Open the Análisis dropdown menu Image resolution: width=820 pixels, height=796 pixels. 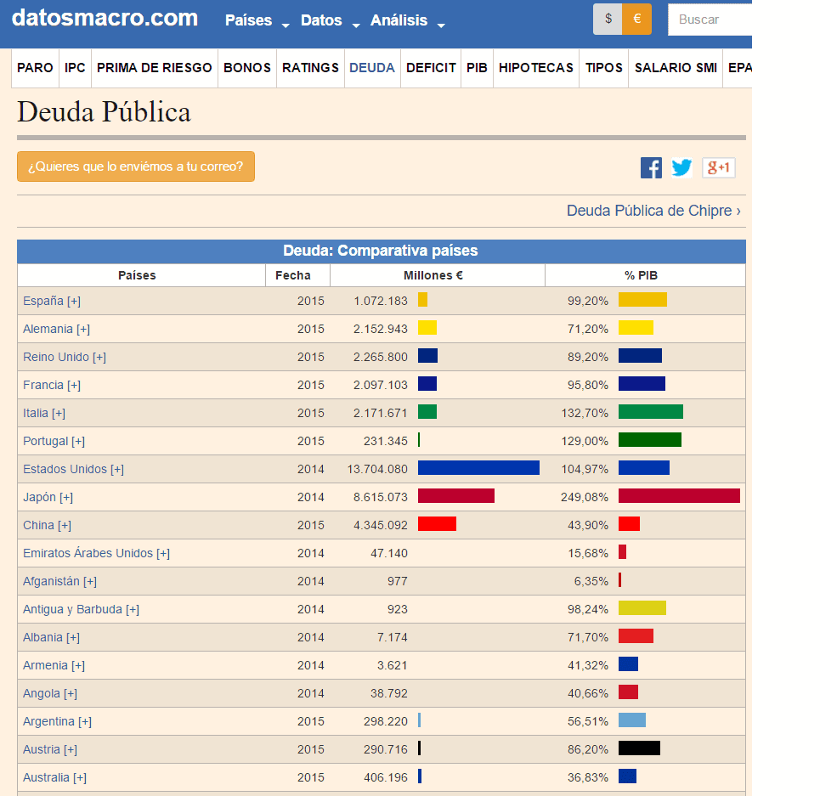407,20
